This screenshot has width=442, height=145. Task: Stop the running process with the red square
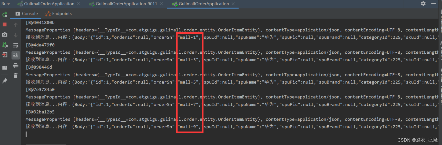click(x=5, y=25)
